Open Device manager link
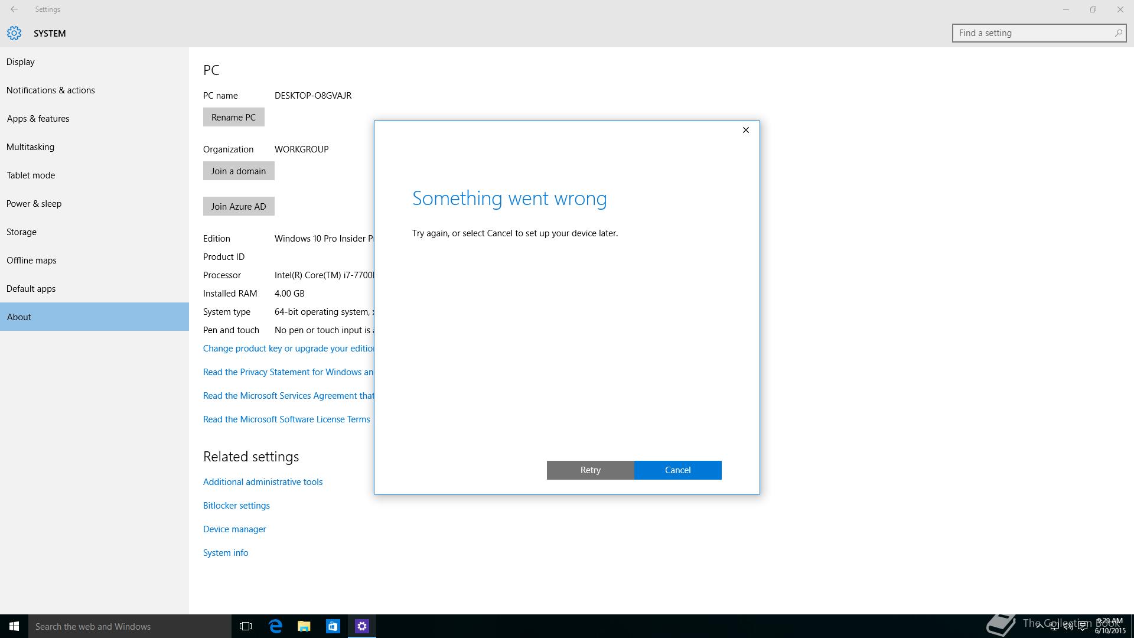 [x=234, y=529]
